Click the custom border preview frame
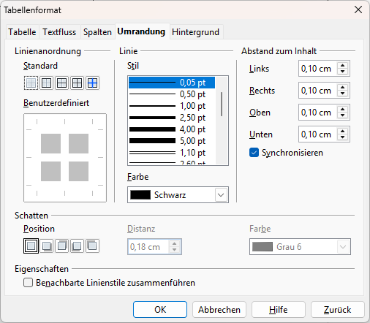The width and height of the screenshot is (370, 323). pyautogui.click(x=65, y=158)
